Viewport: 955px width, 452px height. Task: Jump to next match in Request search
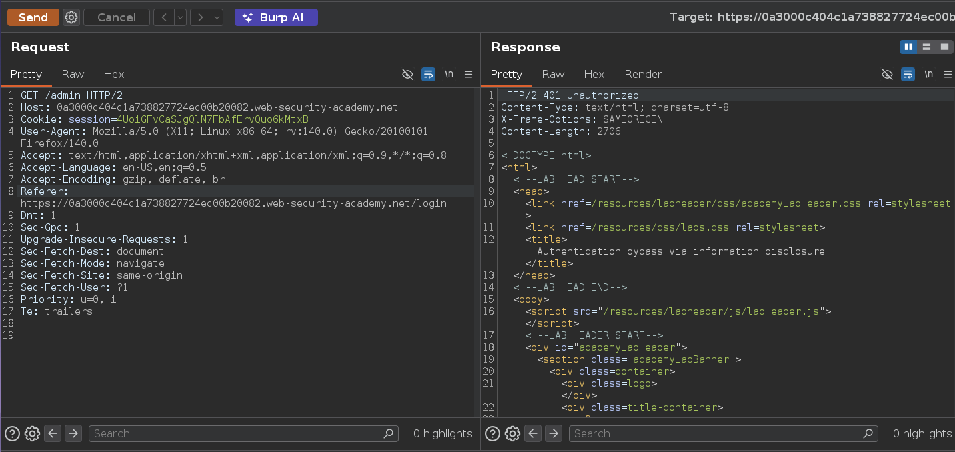73,433
